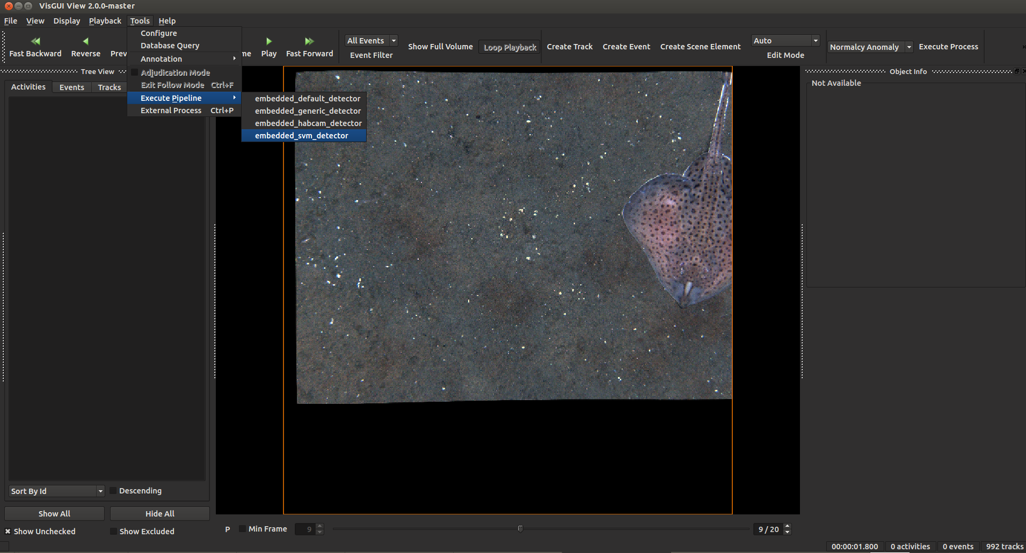
Task: Switch to the Events tab
Action: click(x=72, y=87)
